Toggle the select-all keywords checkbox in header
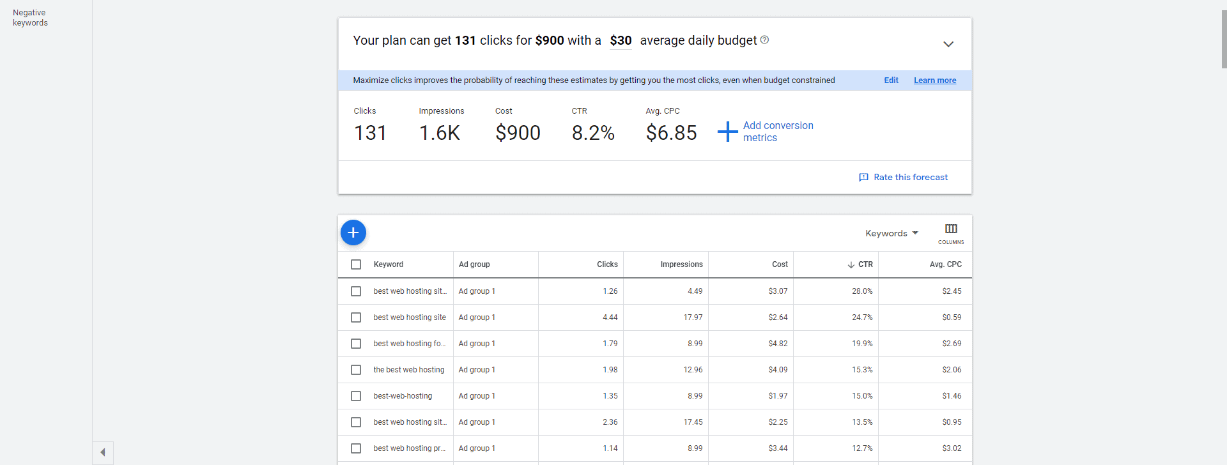The width and height of the screenshot is (1227, 465). pos(356,264)
